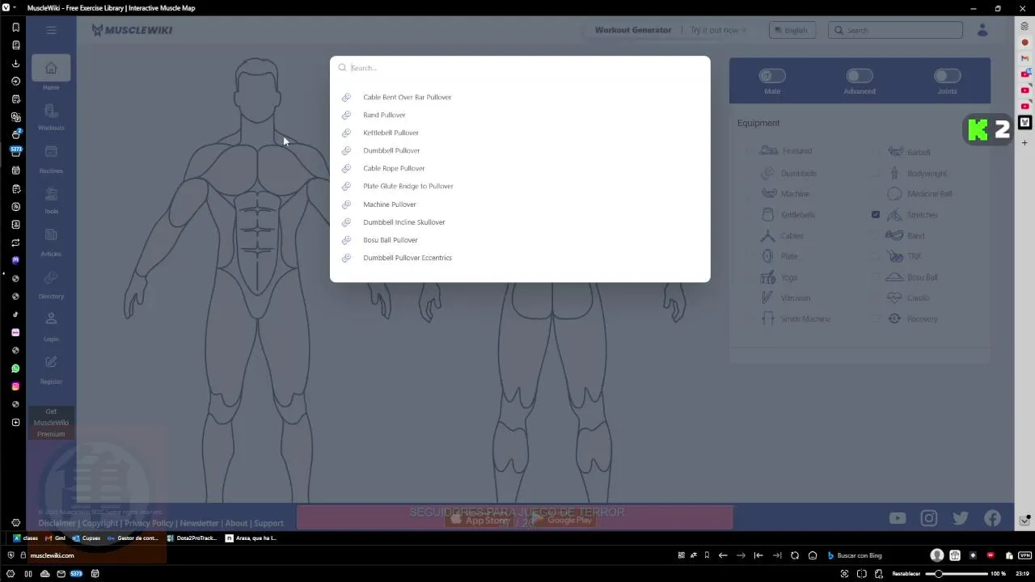
Task: Click the Yoga equipment icon
Action: coord(767,277)
